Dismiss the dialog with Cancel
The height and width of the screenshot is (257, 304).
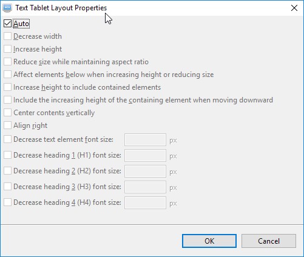(x=269, y=241)
